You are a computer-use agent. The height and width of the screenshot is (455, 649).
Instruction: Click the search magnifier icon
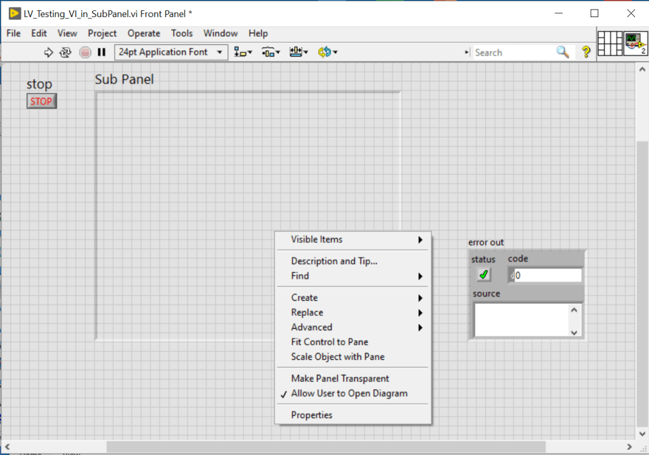tap(563, 52)
